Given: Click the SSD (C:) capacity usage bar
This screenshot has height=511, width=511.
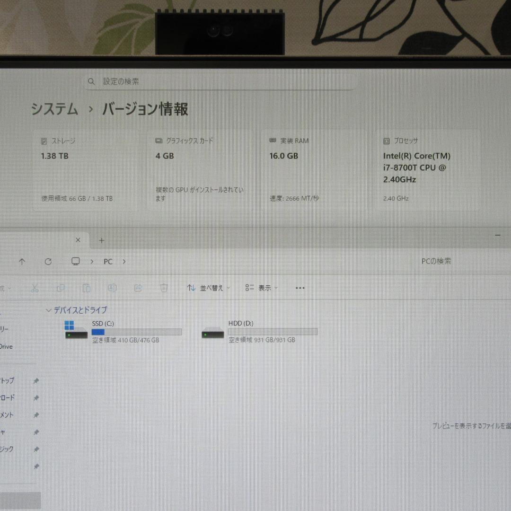Looking at the screenshot, I should pos(137,332).
